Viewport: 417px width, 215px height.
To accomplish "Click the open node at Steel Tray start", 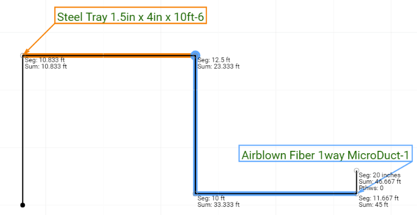I will 23,55.
